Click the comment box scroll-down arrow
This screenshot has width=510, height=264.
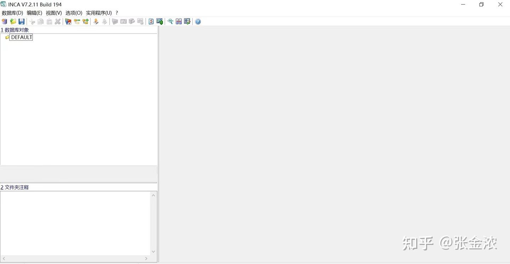click(153, 252)
